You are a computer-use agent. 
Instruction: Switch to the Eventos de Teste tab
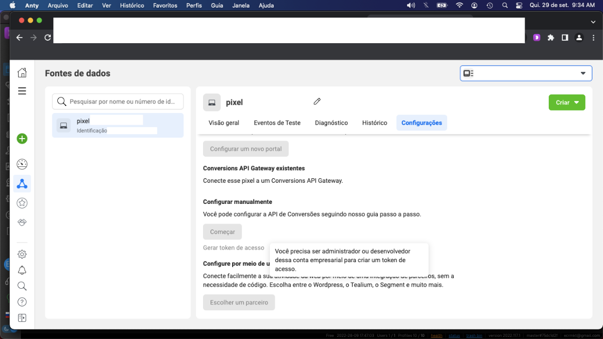click(x=277, y=123)
